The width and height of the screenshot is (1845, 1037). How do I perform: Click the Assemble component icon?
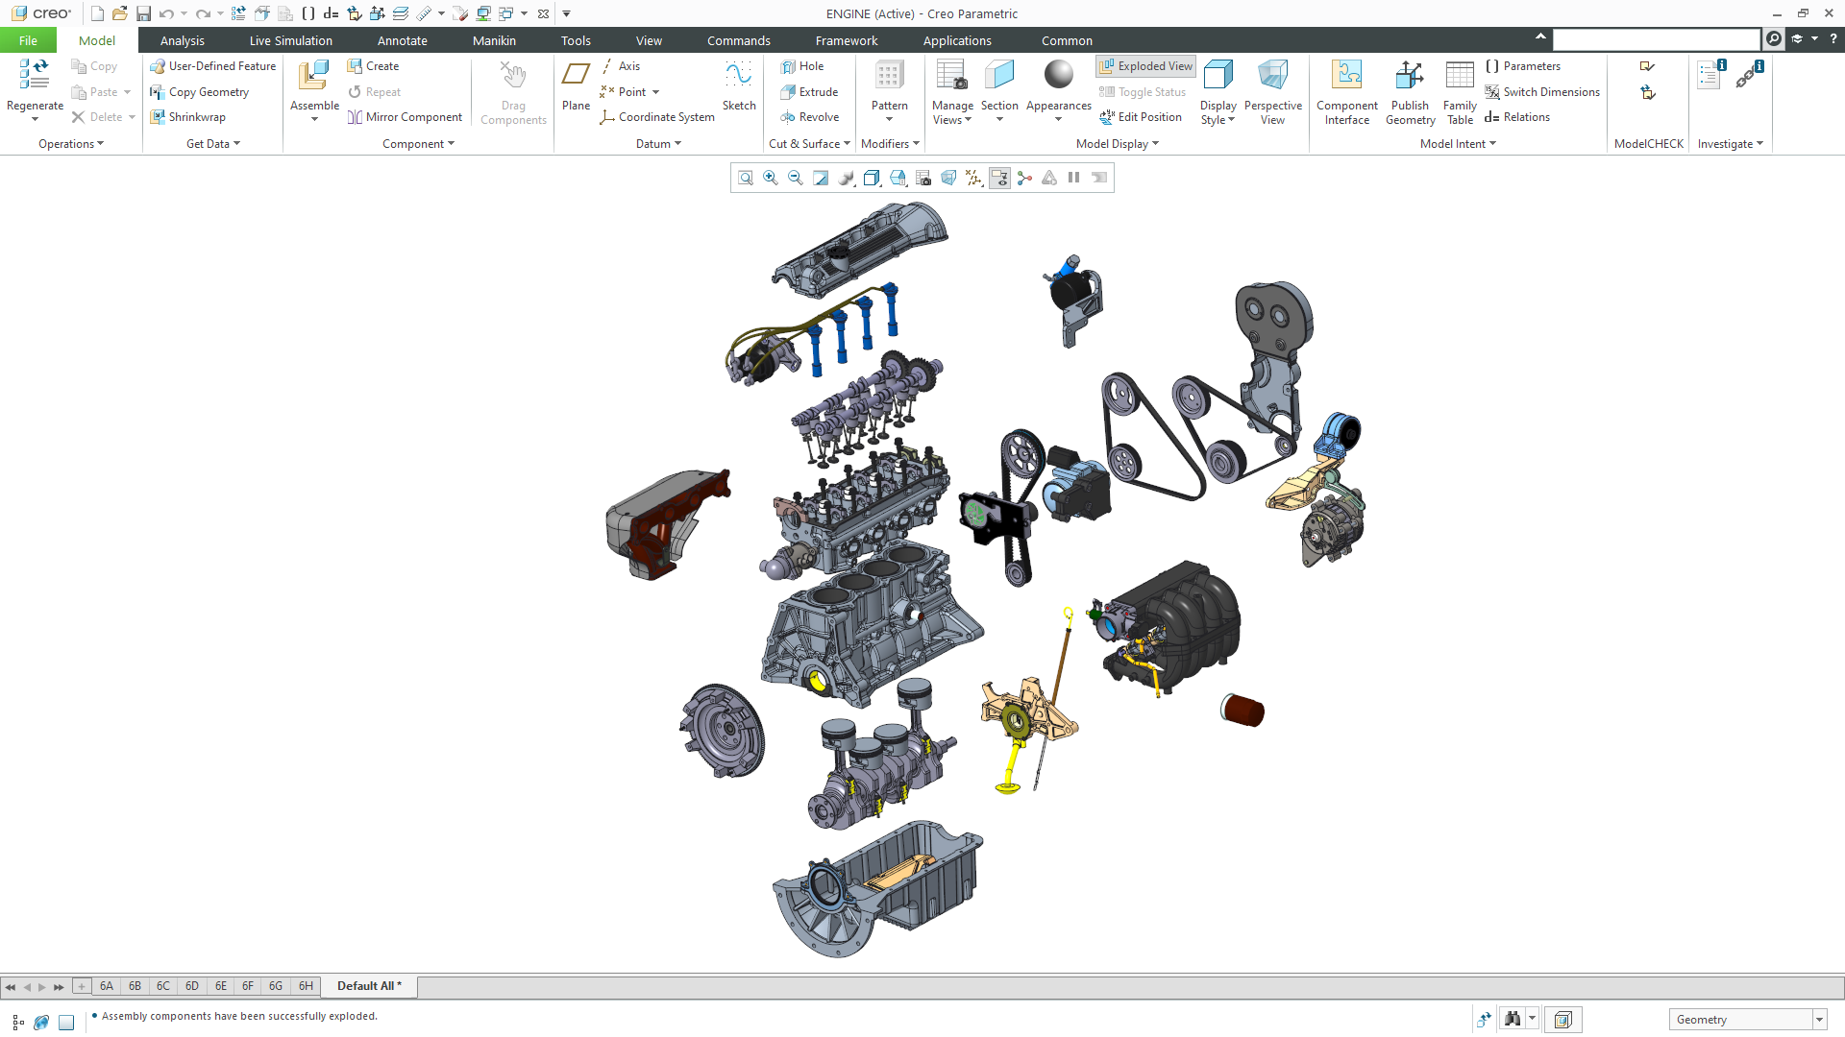point(314,77)
